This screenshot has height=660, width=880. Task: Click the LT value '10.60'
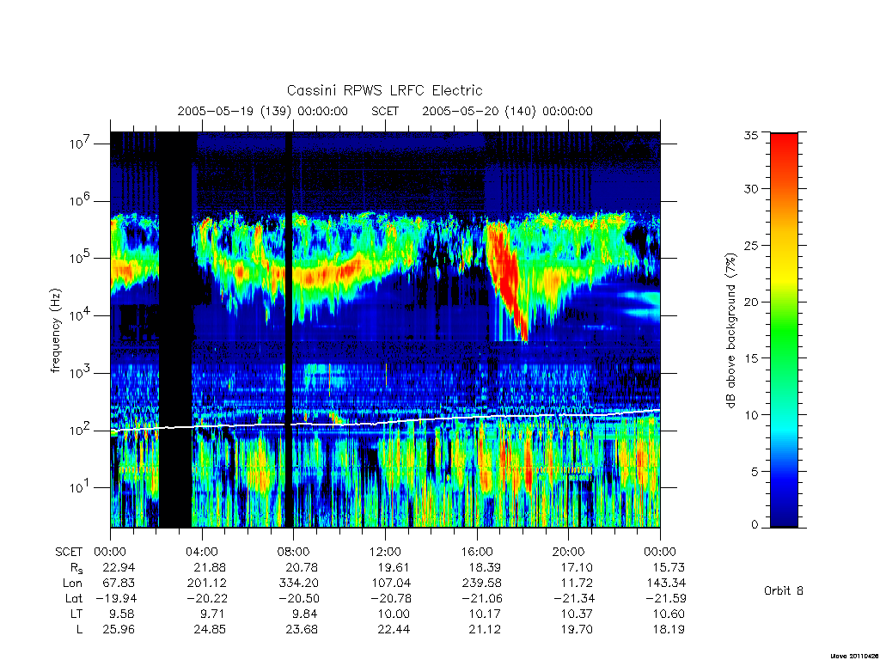coord(669,614)
